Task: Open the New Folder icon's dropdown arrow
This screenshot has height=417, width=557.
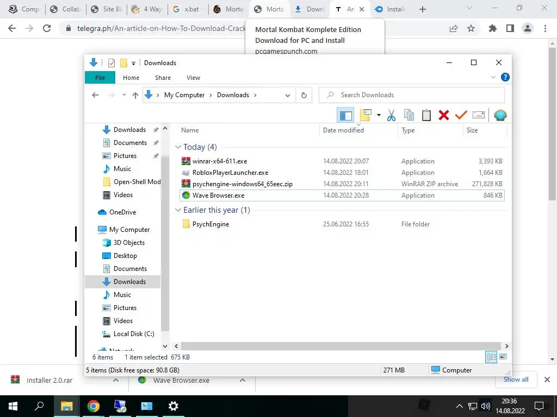Action: 379,115
